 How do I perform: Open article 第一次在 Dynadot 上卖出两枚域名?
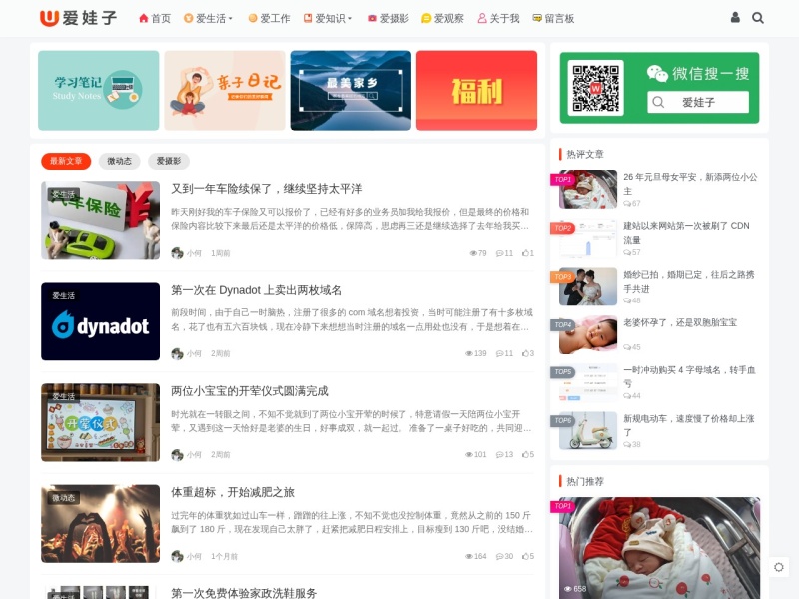[257, 290]
